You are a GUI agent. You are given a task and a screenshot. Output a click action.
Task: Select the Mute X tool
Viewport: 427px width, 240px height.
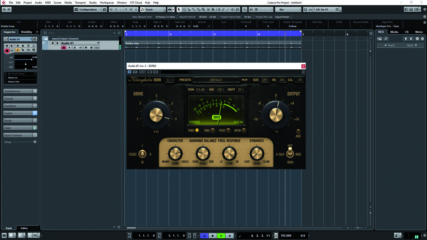pos(208,9)
